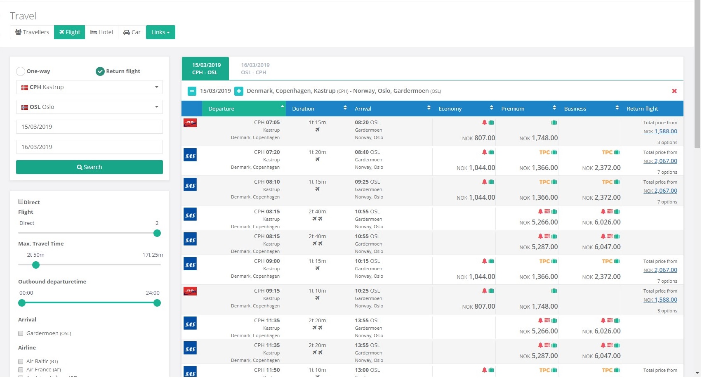Click the baggage icon in Business for 11:35 NOK 6,026.00
This screenshot has width=702, height=378.
tap(617, 320)
